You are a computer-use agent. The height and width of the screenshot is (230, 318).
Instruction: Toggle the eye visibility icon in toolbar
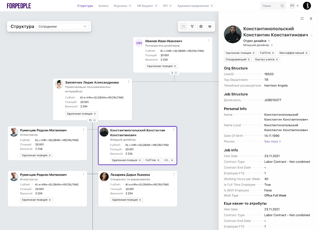pyautogui.click(x=210, y=26)
